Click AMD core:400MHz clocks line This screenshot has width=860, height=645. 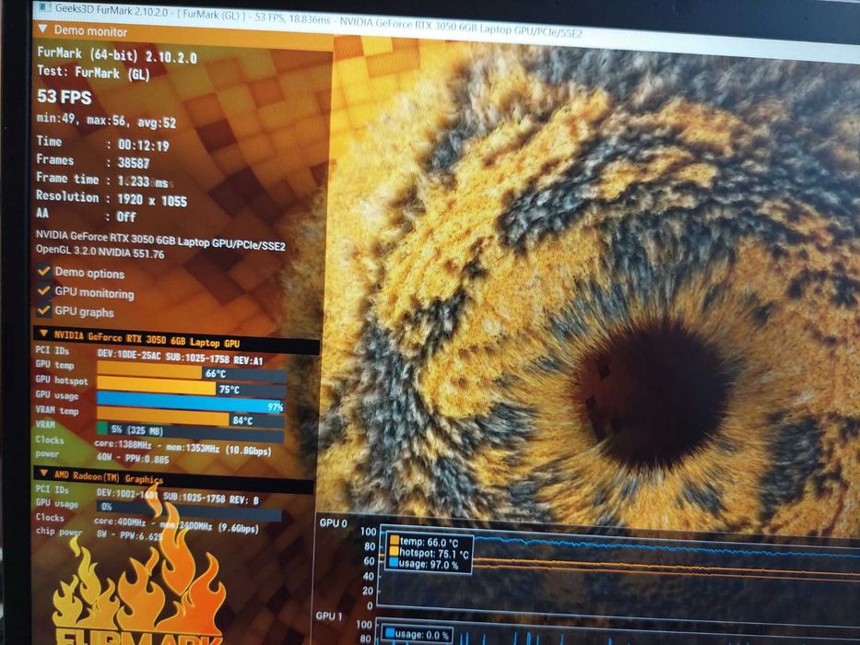[177, 524]
